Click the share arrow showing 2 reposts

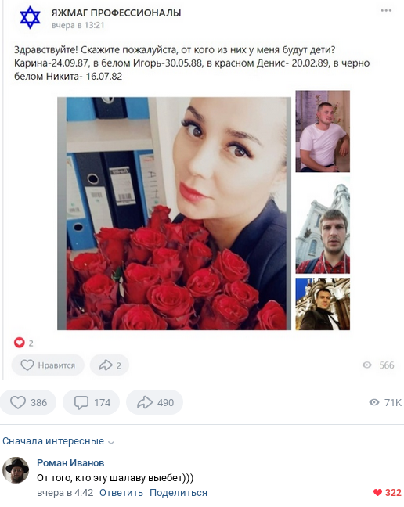[x=110, y=365]
